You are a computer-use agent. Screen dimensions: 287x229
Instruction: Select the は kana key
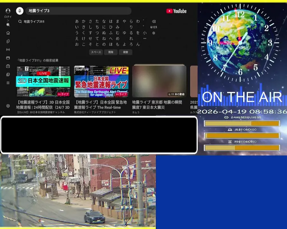coord(111,21)
